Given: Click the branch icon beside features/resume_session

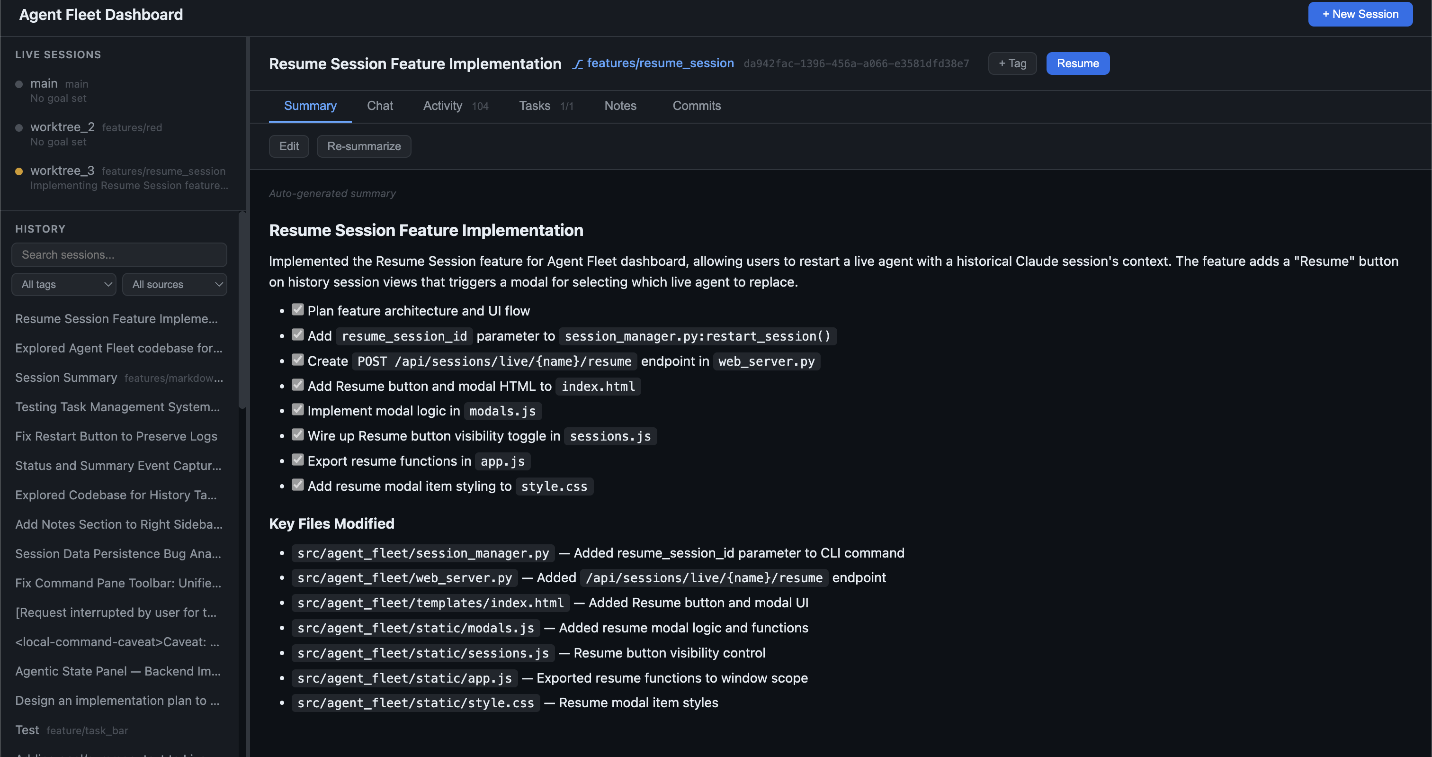Looking at the screenshot, I should tap(578, 64).
